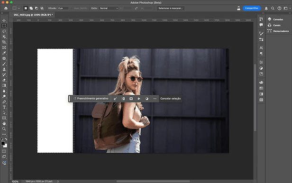Image resolution: width=292 pixels, height=183 pixels.
Task: Select the Type tool
Action: (x=4, y=107)
